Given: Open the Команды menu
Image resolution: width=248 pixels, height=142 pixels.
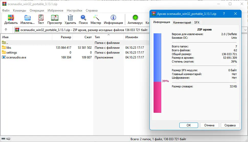Looking at the screenshot, I should tap(19, 11).
